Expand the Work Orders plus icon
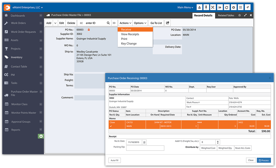 point(41,23)
